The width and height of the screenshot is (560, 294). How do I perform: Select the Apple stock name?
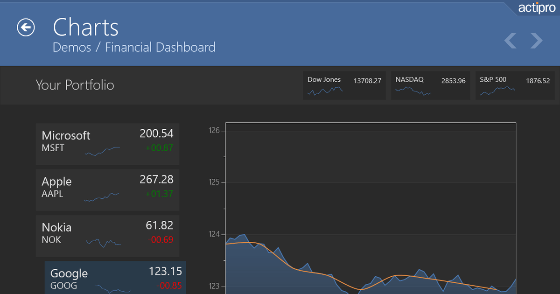56,182
